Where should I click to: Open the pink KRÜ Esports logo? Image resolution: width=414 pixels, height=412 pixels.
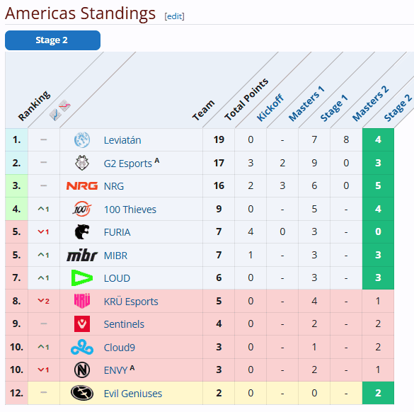pyautogui.click(x=82, y=301)
